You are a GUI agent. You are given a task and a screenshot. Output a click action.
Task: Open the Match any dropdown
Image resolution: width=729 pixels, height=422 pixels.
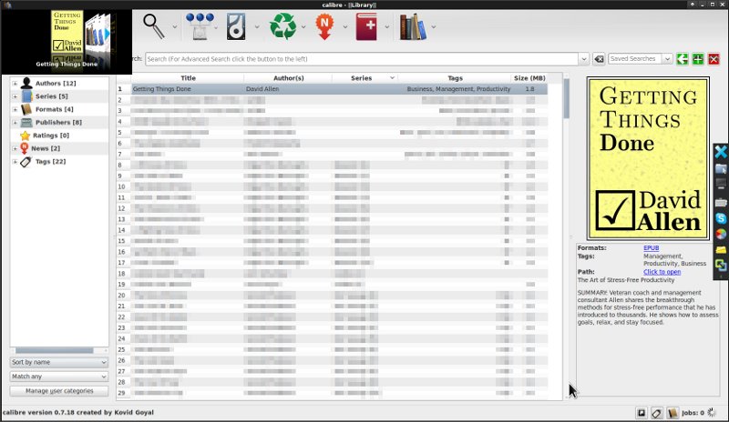tap(58, 377)
